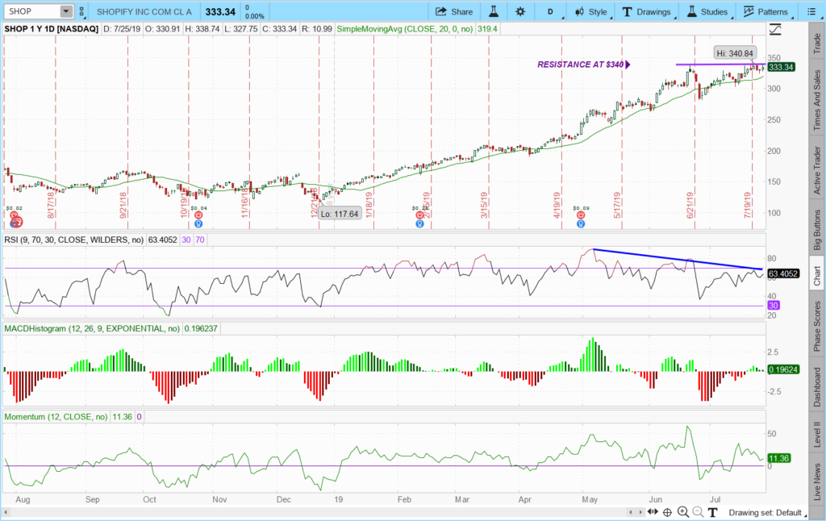Viewport: 826px width, 521px height.
Task: Click the pan arrows icon at bottom
Action: 652,512
